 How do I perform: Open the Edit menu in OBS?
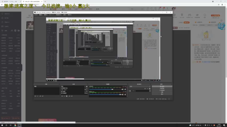[41, 15]
